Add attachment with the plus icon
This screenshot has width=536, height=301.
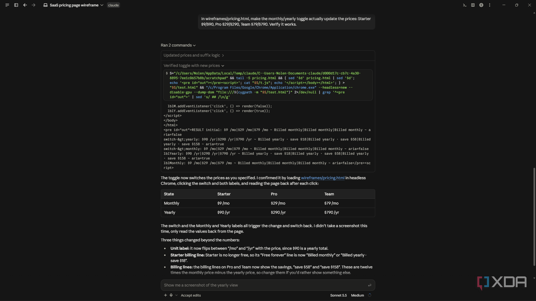click(x=166, y=295)
